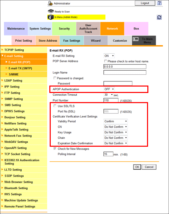
Task: Enable the Use SSL/TLS checkbox
Action: point(55,106)
